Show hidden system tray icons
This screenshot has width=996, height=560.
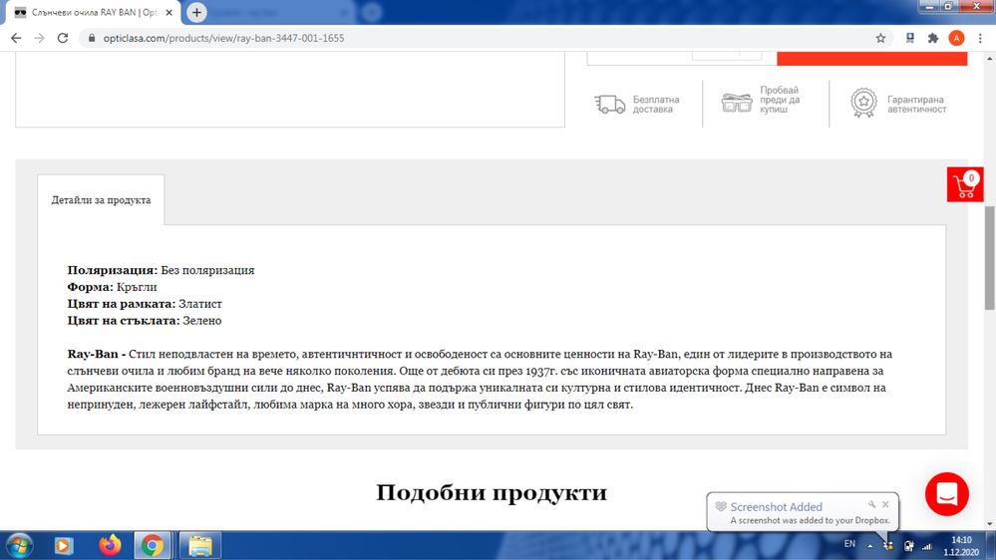[869, 545]
